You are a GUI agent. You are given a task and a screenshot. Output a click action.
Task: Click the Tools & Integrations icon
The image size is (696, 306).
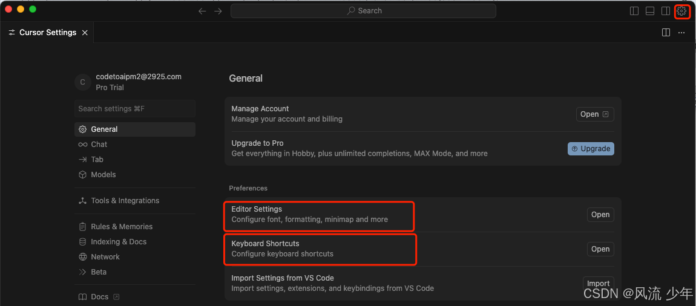click(x=82, y=201)
